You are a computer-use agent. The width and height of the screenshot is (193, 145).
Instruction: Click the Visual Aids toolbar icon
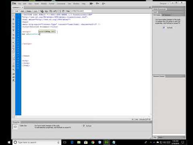coord(60,11)
